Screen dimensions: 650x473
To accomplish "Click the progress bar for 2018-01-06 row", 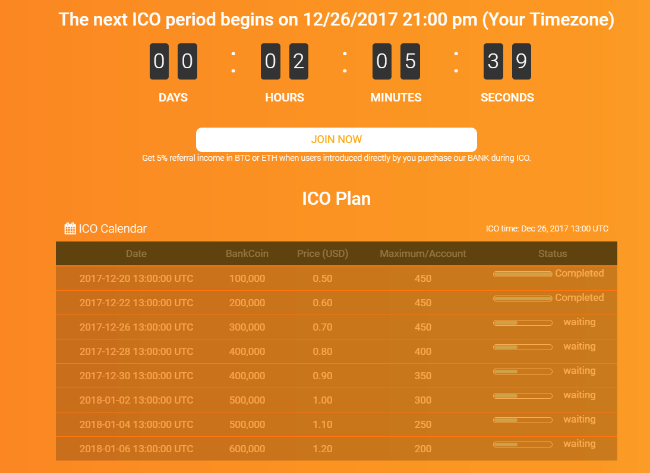I will click(523, 445).
